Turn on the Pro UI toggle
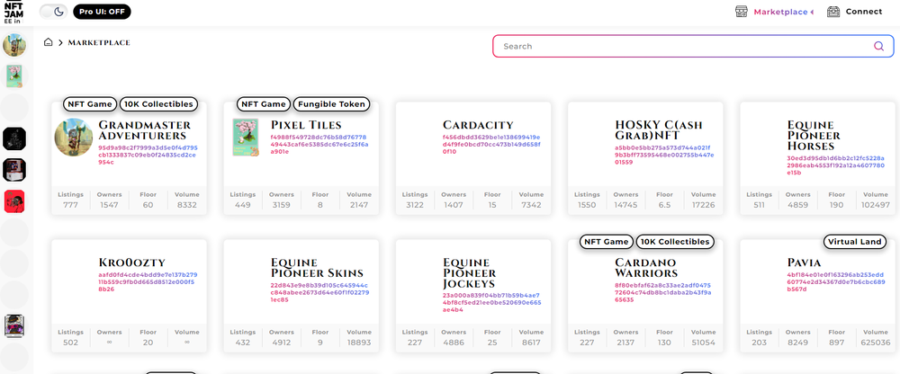Screen dimensions: 900x374 pos(103,12)
